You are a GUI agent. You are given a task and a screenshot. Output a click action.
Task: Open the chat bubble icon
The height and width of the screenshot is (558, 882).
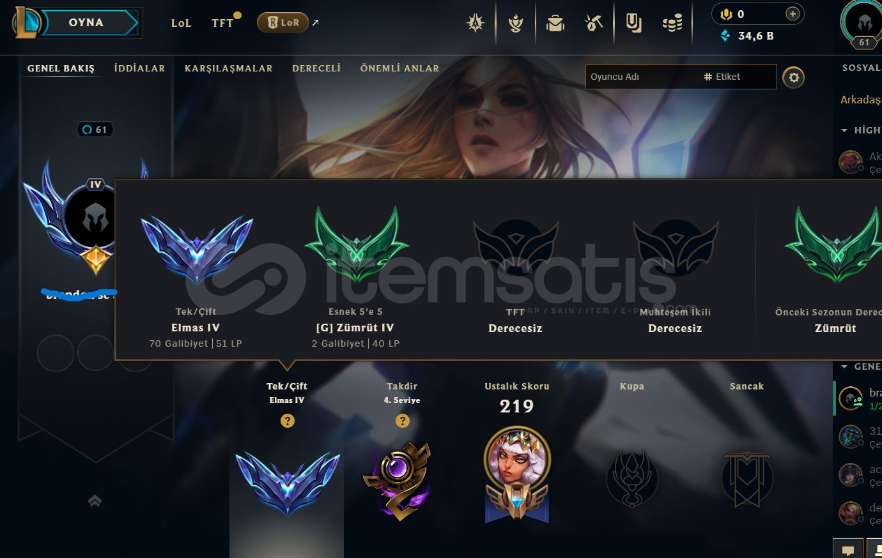(848, 550)
